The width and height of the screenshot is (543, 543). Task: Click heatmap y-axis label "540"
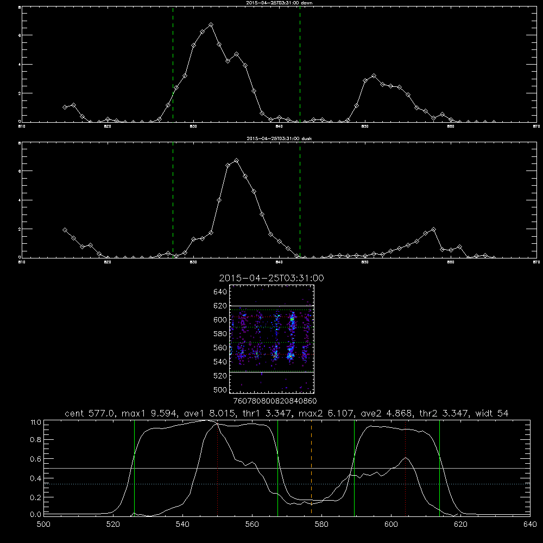[x=220, y=362]
